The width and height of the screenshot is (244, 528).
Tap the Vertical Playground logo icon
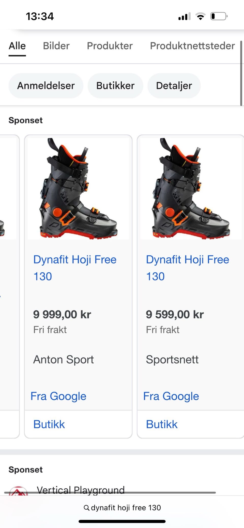(18, 491)
